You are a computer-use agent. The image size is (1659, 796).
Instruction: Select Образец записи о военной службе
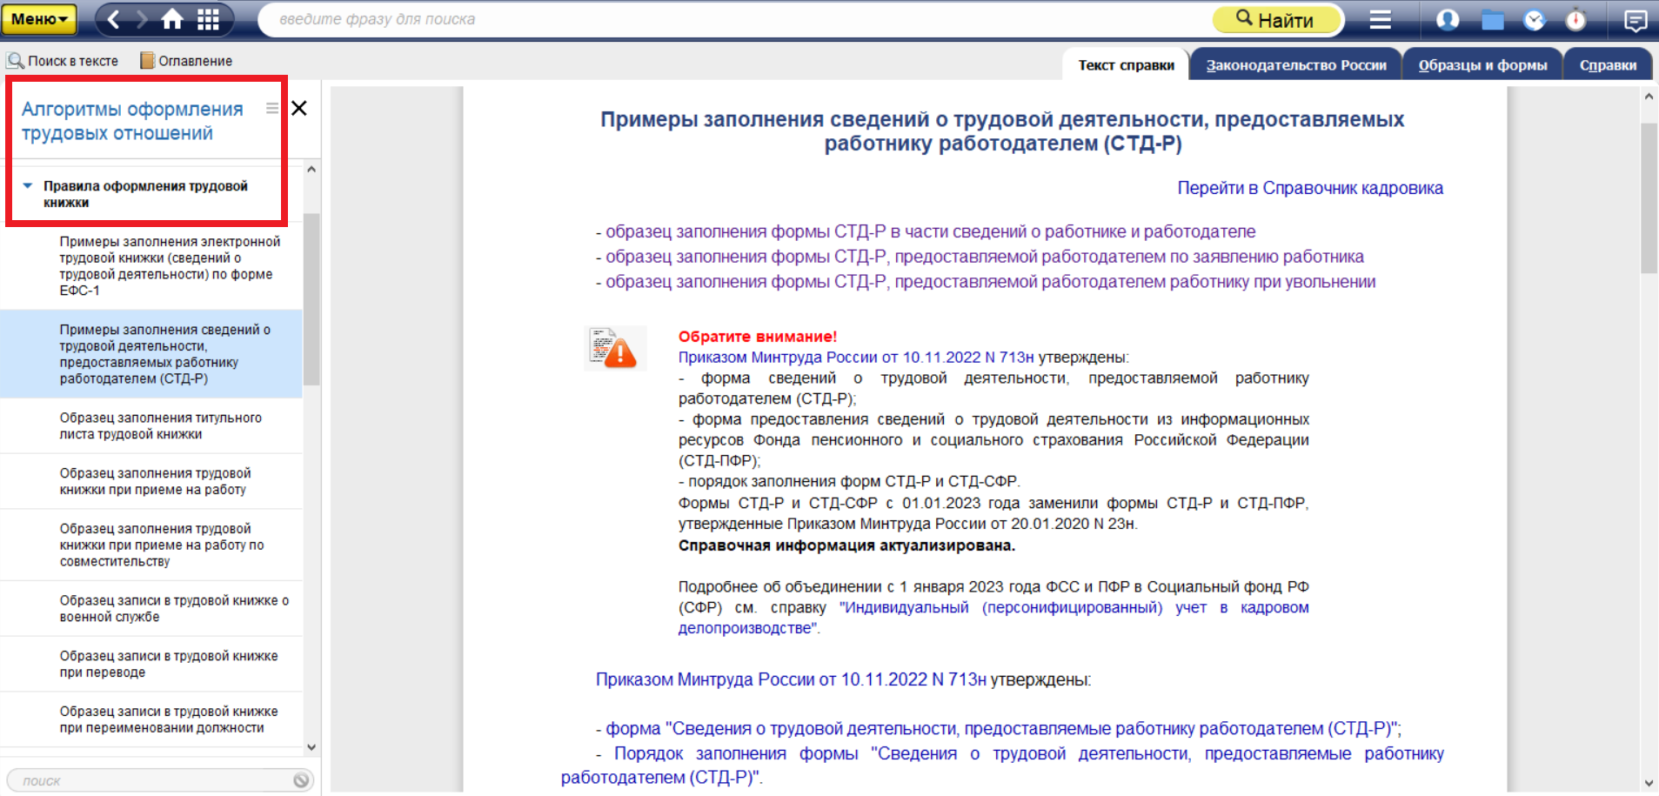coord(151,609)
